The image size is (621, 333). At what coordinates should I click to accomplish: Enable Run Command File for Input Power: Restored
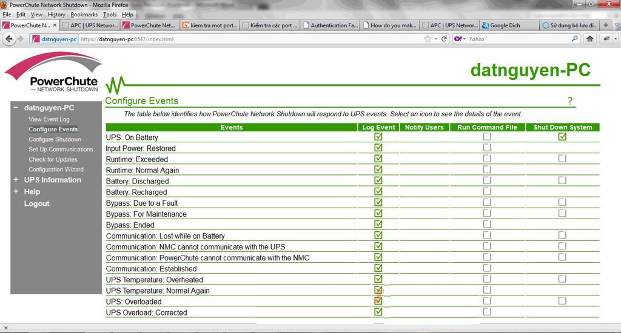(x=487, y=148)
